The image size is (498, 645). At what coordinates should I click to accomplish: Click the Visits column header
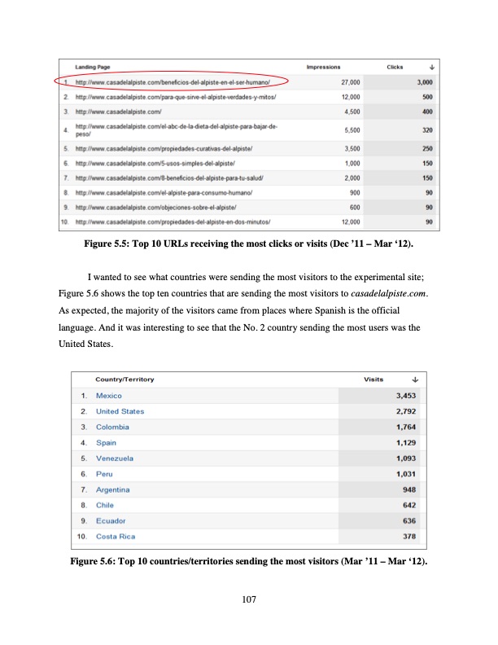click(374, 379)
